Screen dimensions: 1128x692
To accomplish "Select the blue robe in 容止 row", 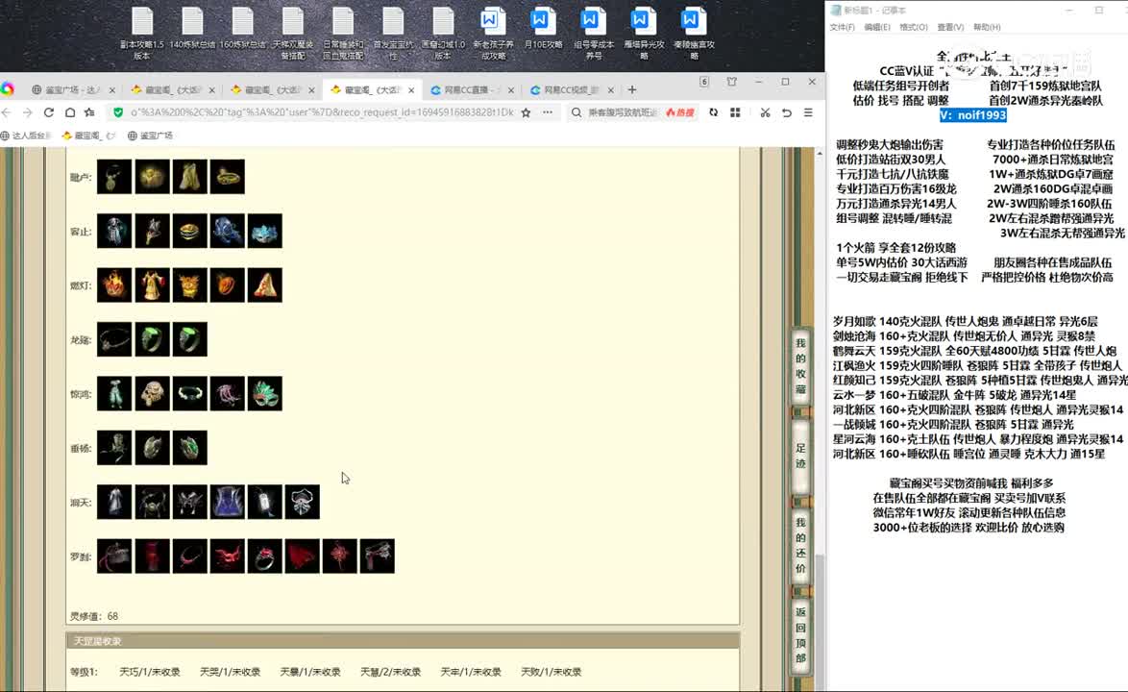I will point(114,231).
